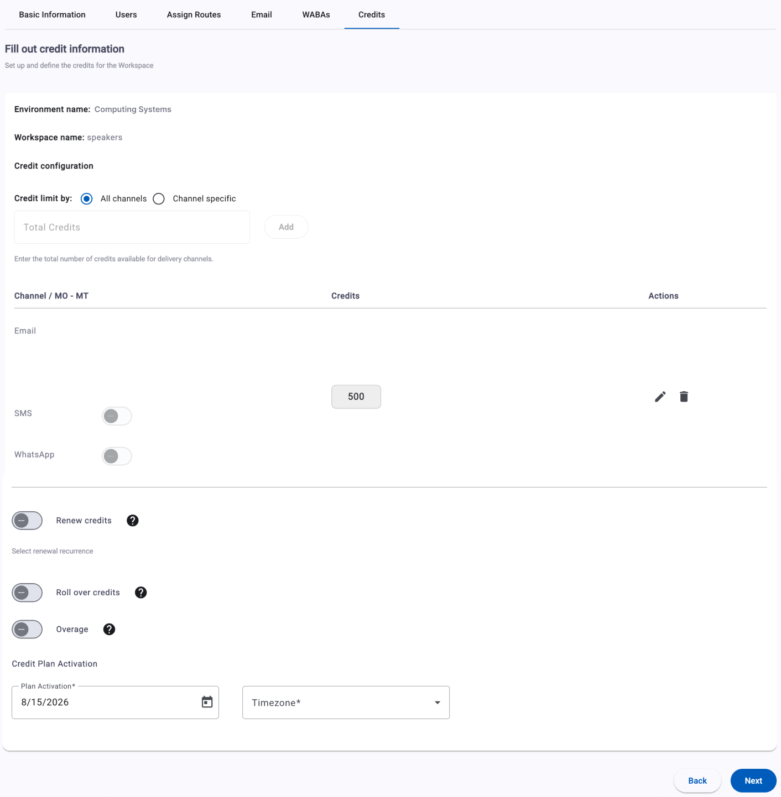The height and width of the screenshot is (797, 781).
Task: Click the SMS channel label
Action: [x=23, y=413]
